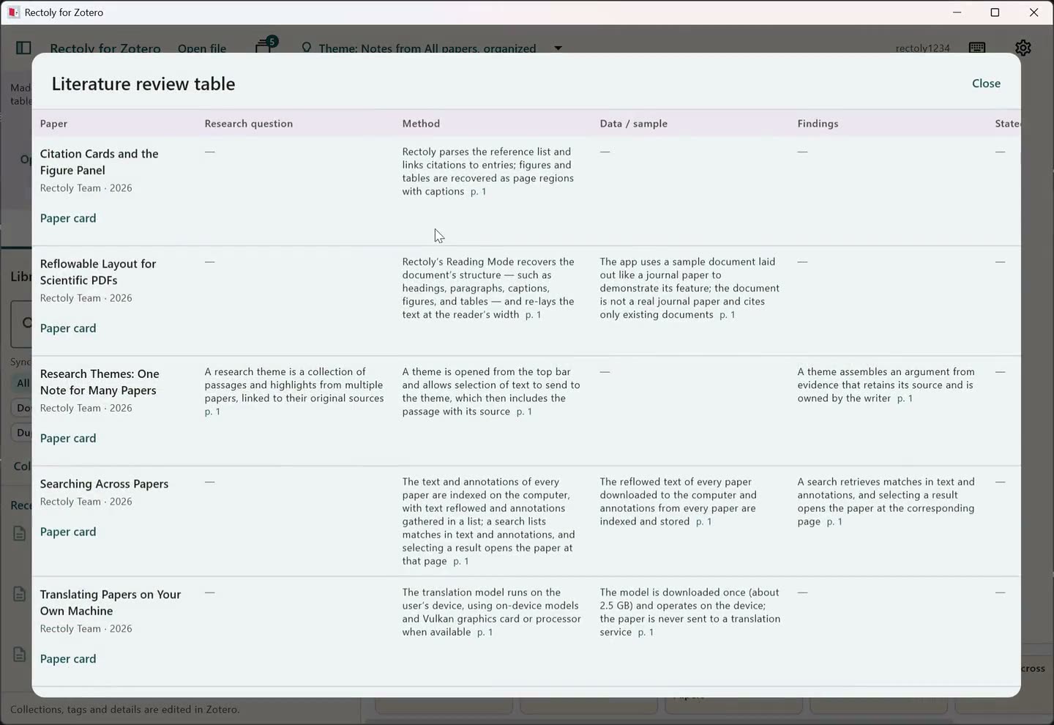Click the Open file button
Image resolution: width=1054 pixels, height=725 pixels.
pyautogui.click(x=202, y=48)
